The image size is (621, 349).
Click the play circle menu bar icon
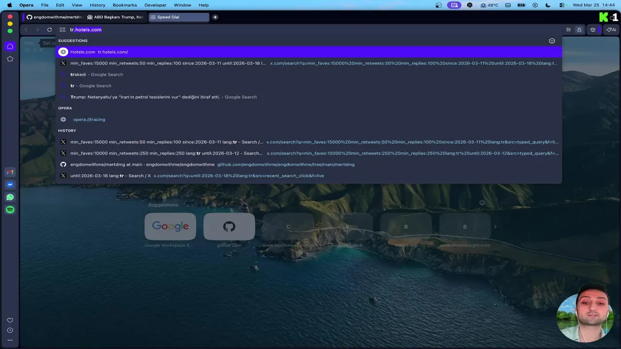tap(535, 5)
